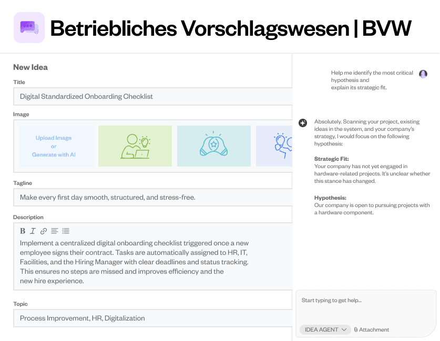440x341 pixels.
Task: Select the blue lightbulb people image
Action: [x=274, y=146]
